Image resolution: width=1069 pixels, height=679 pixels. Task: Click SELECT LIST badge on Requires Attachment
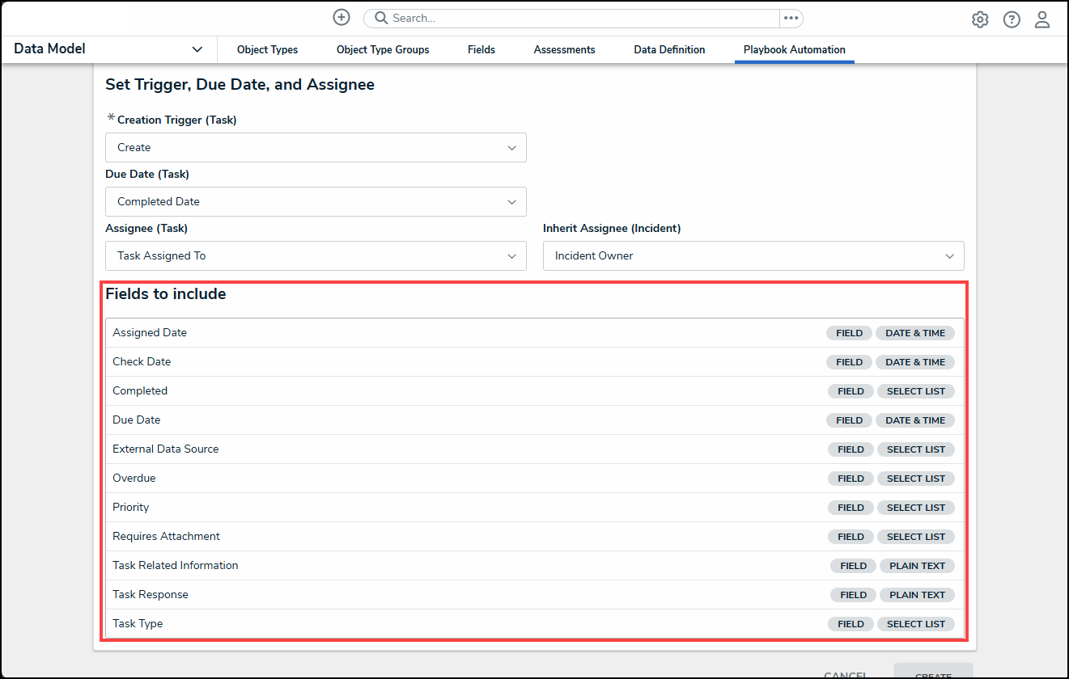coord(916,537)
